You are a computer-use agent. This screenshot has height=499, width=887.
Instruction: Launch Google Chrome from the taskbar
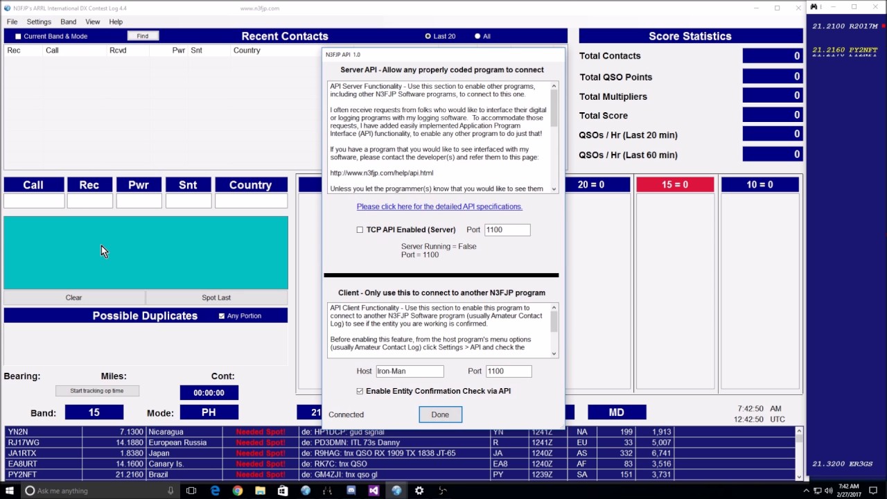(x=238, y=491)
